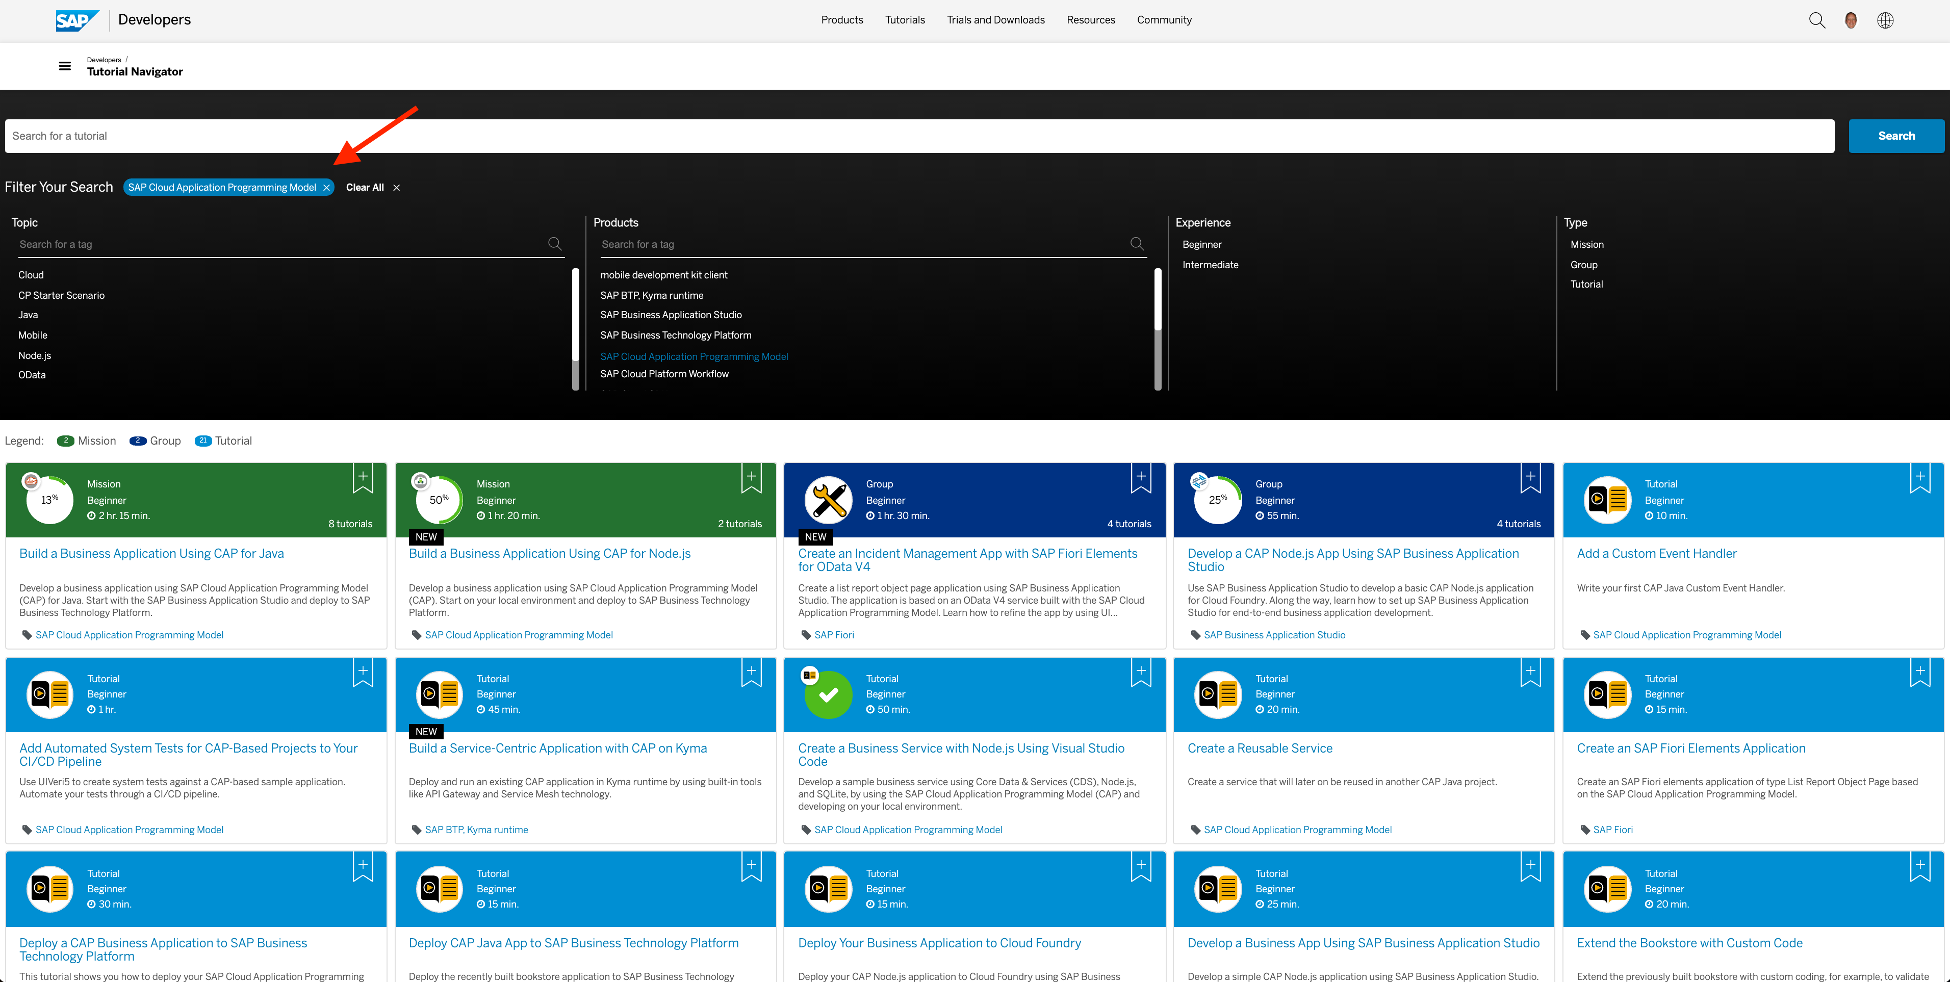The width and height of the screenshot is (1950, 982).
Task: Focus the Products Search for a tag field
Action: 863,245
